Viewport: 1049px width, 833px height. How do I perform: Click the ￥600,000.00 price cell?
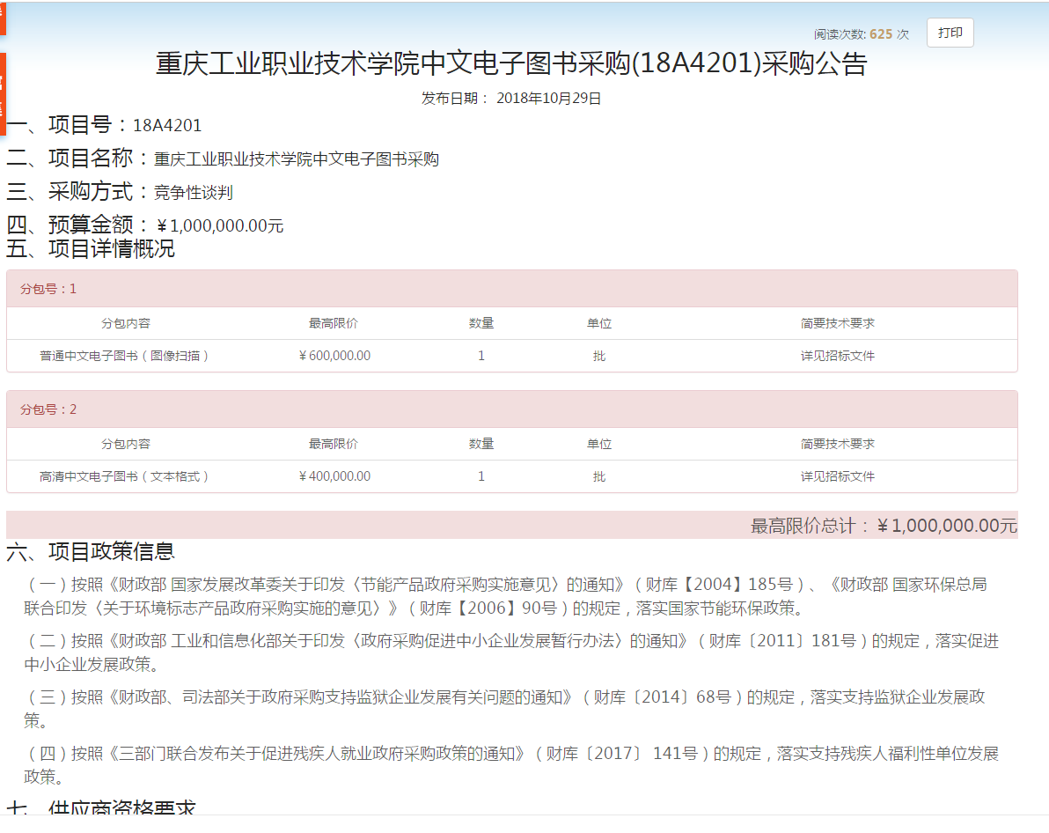click(x=334, y=356)
